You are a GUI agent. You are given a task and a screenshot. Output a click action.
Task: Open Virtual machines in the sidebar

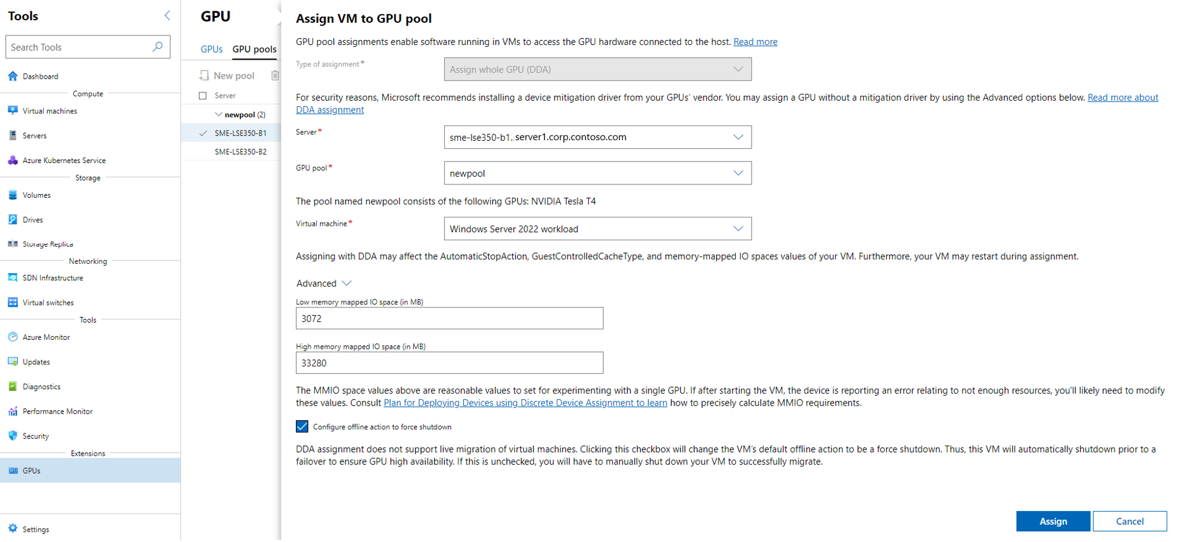tap(49, 111)
